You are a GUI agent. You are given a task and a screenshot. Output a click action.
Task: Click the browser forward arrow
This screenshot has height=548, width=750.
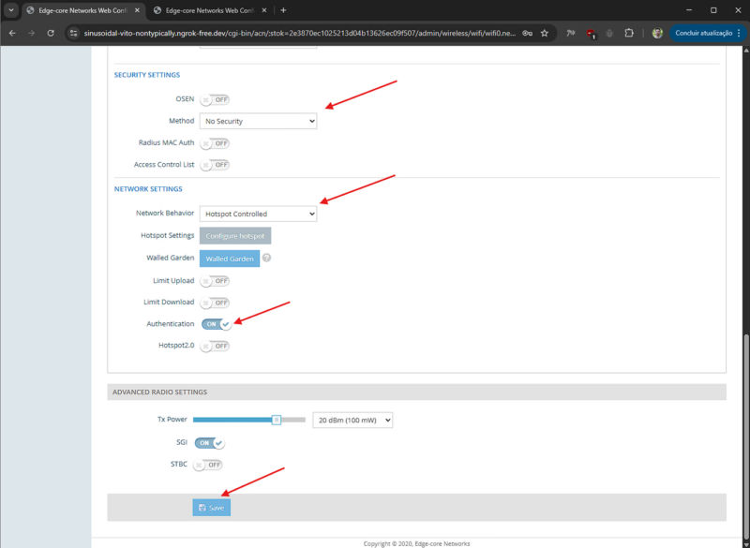pos(32,33)
